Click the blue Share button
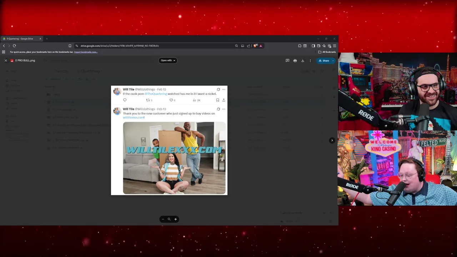The image size is (457, 257). coord(324,61)
